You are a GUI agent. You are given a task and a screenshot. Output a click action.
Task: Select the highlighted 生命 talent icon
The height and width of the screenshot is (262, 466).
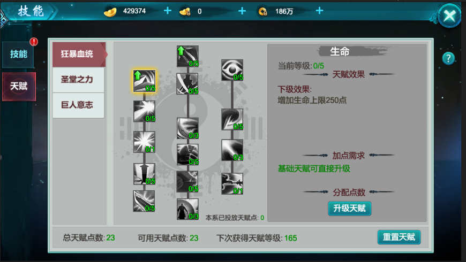[144, 81]
